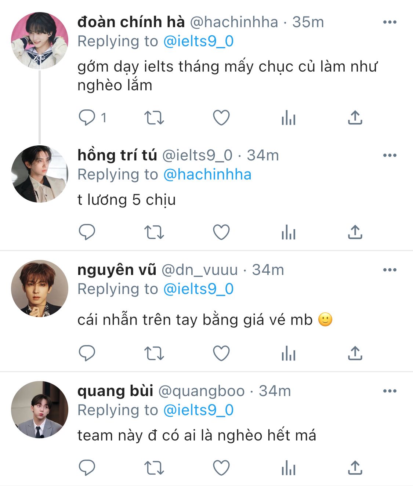413x486 pixels.
Task: Open @ielts9_0 link in nguyên vũ's reply
Action: point(198,289)
